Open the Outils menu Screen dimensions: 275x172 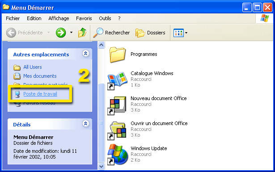tap(105, 18)
